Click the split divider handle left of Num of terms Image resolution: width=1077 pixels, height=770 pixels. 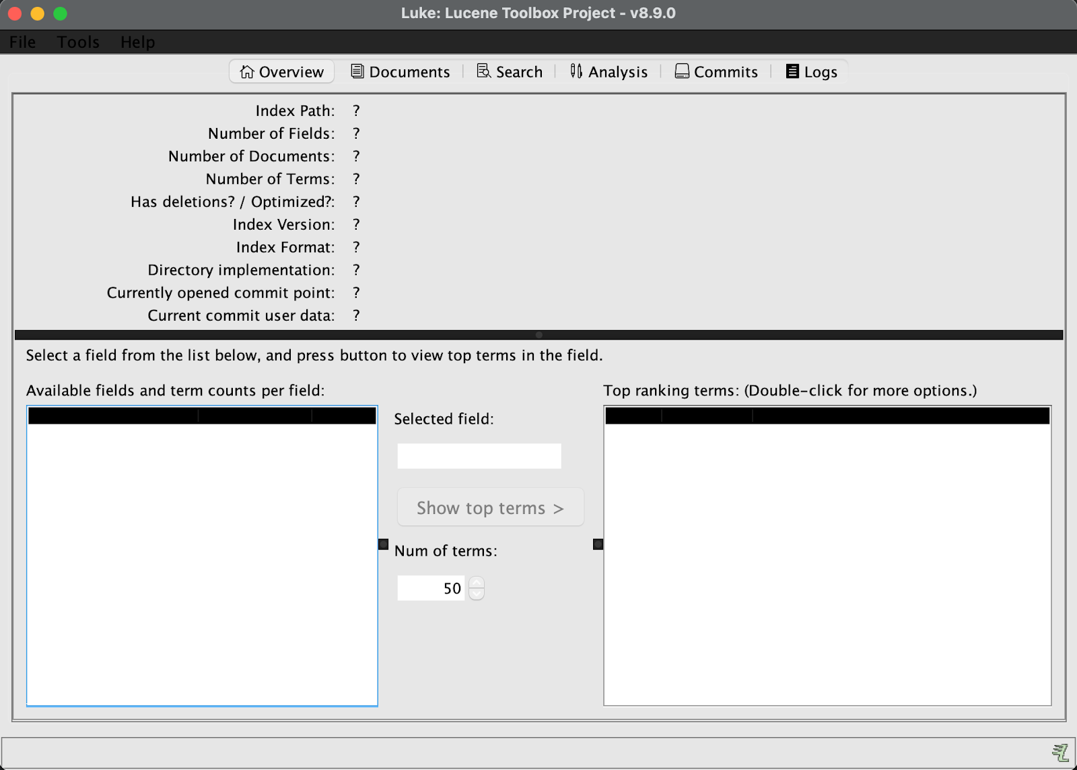[x=384, y=544]
